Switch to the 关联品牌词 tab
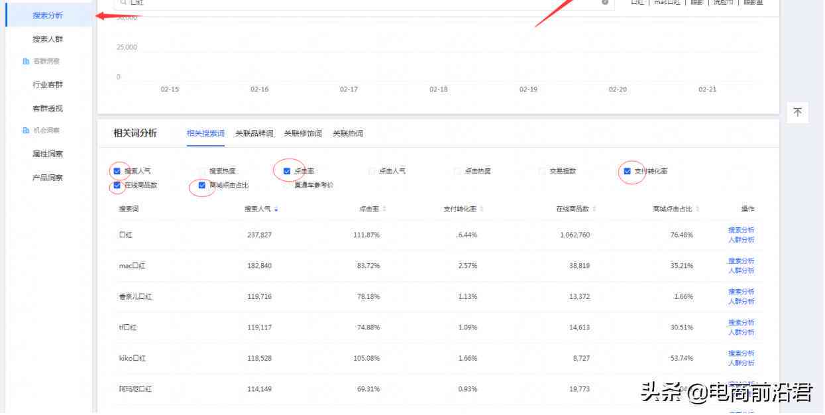This screenshot has height=415, width=825. coord(254,133)
